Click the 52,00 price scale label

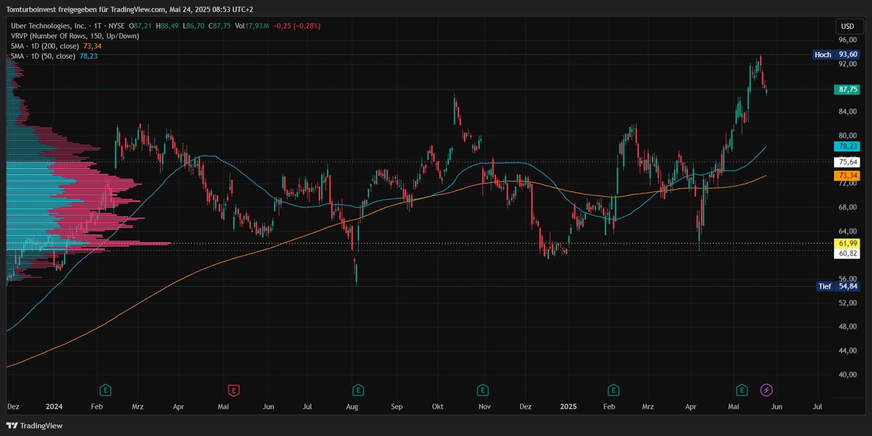click(x=847, y=302)
